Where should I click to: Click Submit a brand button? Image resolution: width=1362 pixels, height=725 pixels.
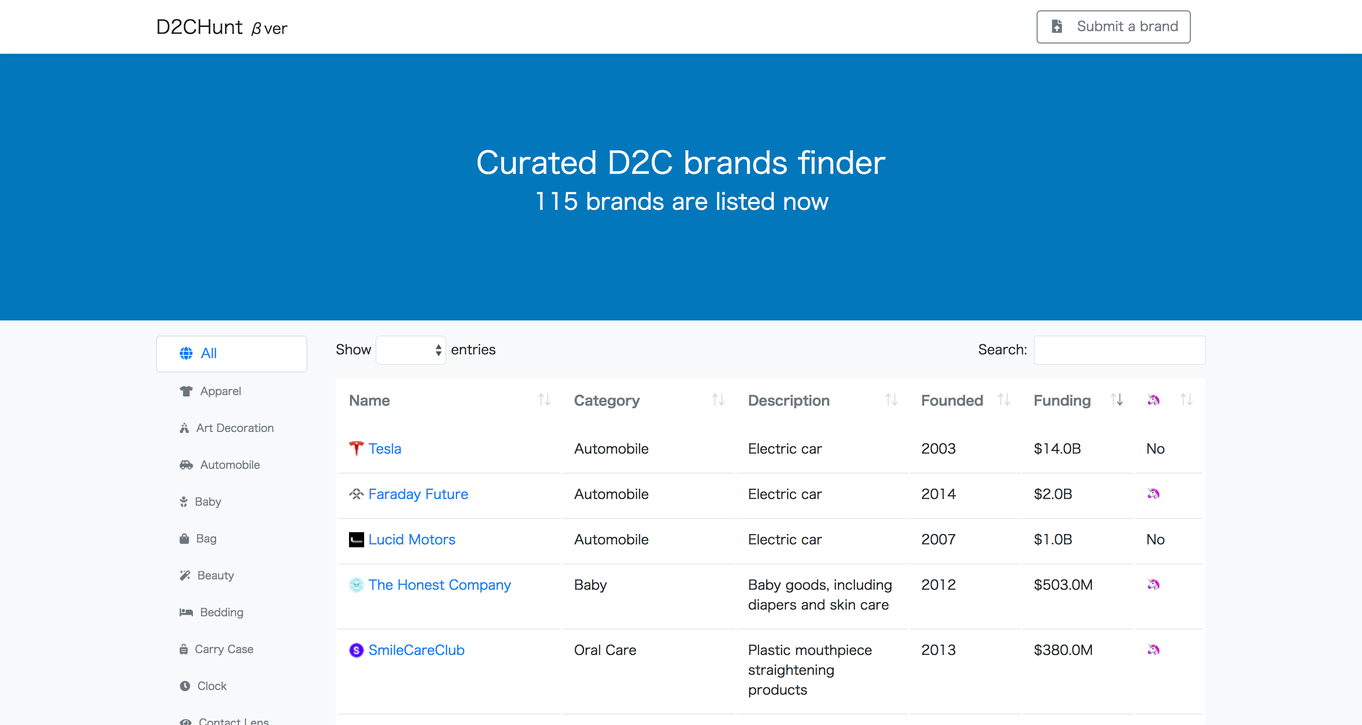tap(1113, 26)
